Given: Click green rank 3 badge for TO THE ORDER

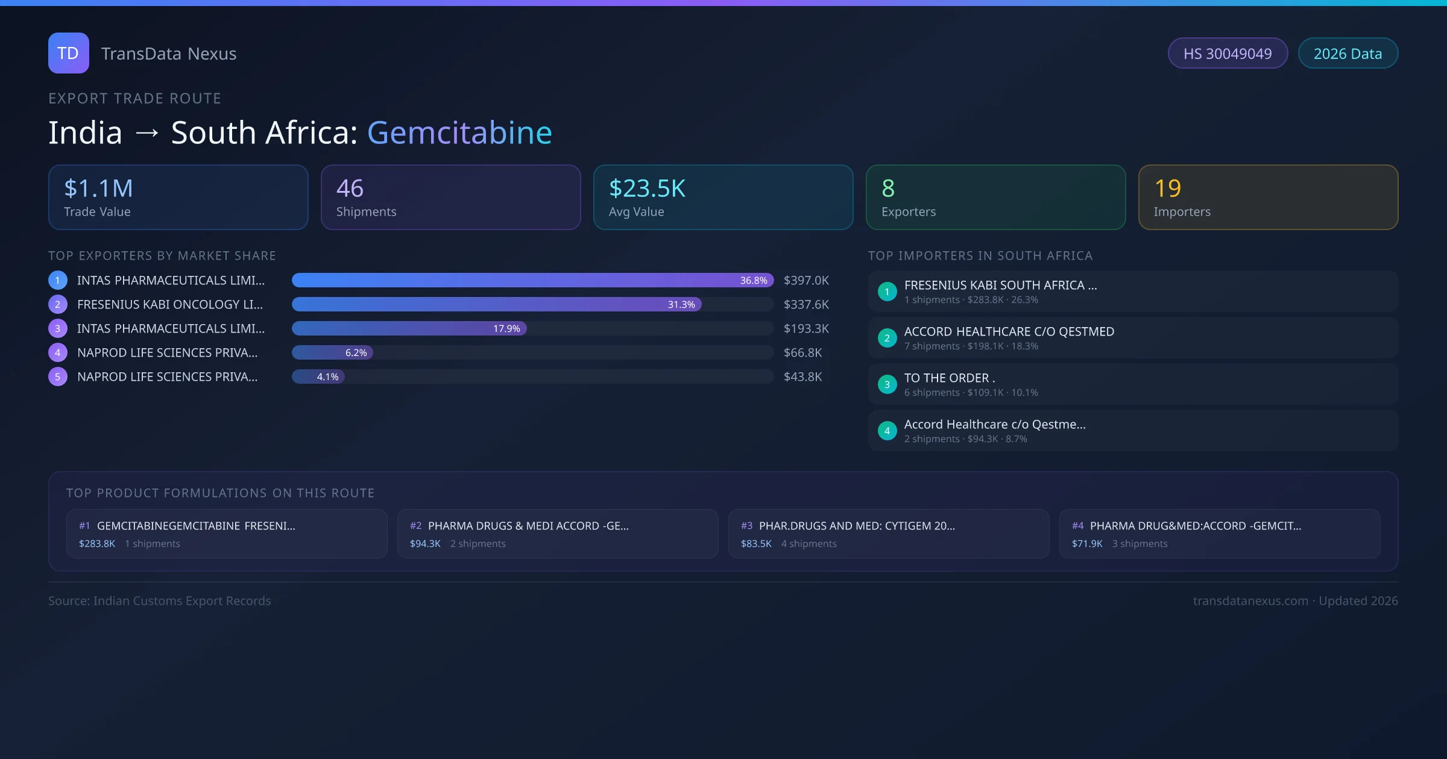Looking at the screenshot, I should point(887,384).
